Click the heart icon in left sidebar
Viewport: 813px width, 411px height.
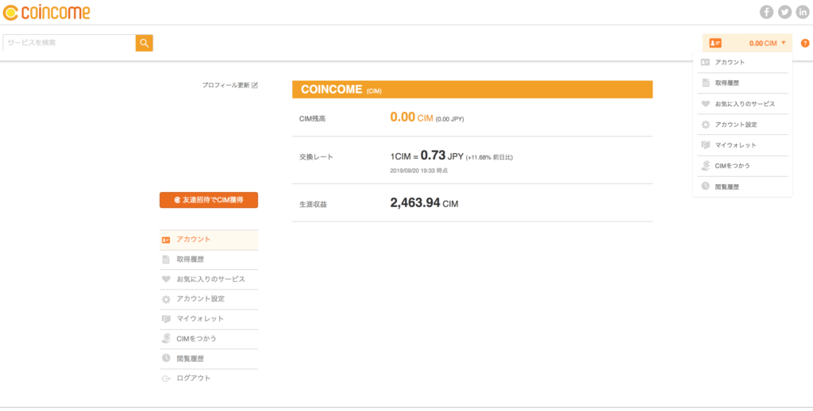pos(166,279)
